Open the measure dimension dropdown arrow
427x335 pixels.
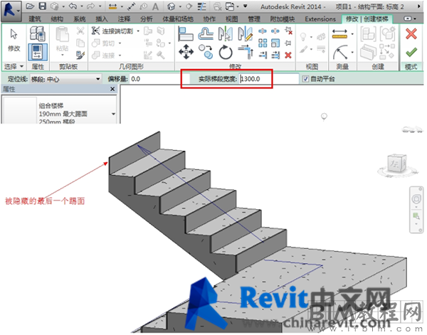click(353, 34)
